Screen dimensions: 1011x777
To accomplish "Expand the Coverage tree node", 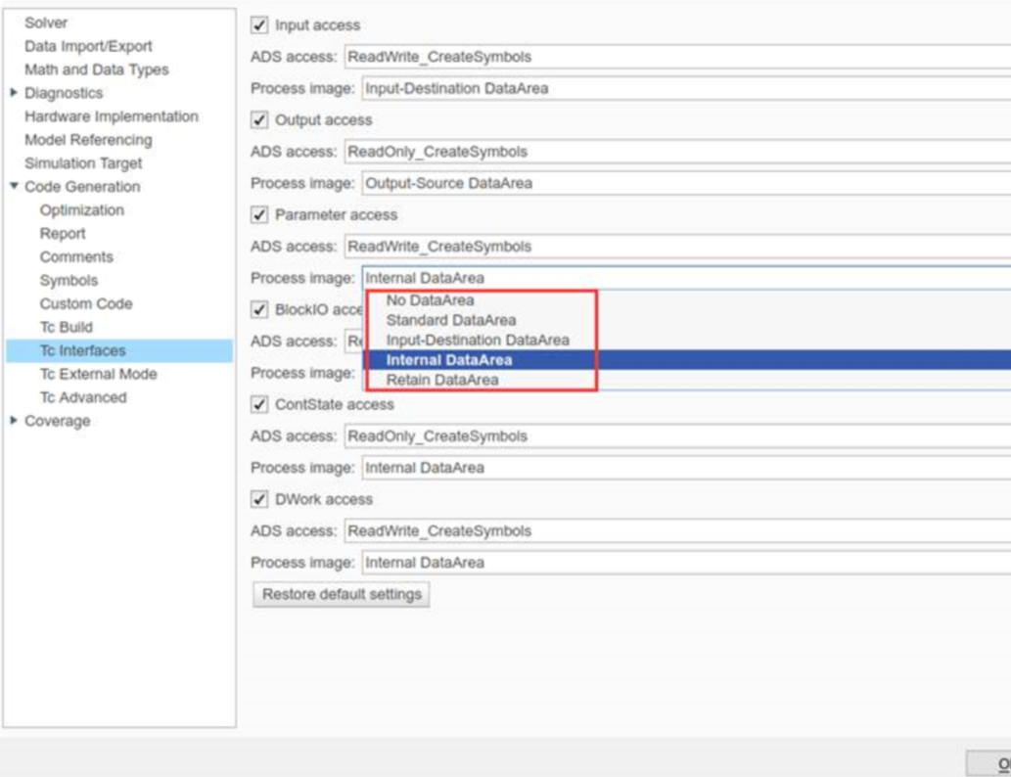I will tap(14, 421).
